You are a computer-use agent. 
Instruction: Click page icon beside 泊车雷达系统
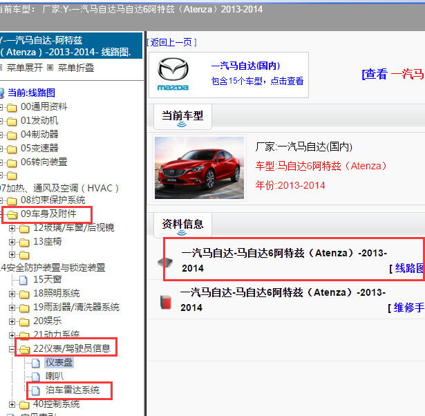(36, 390)
